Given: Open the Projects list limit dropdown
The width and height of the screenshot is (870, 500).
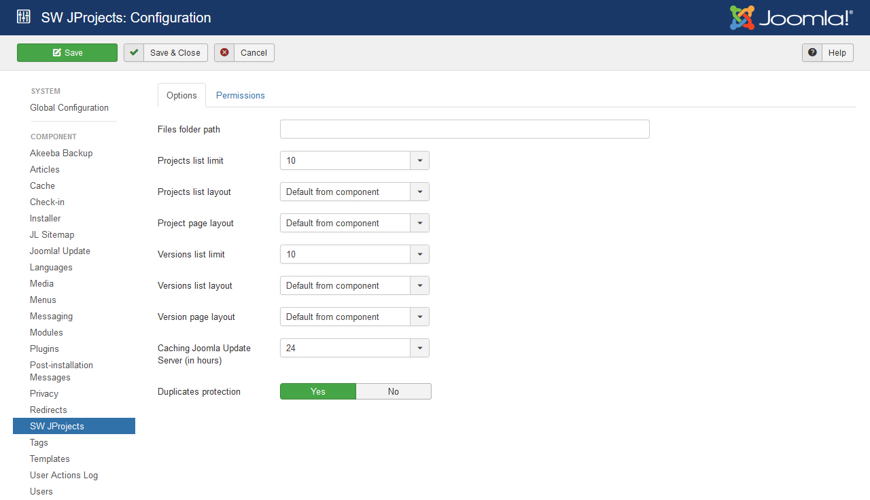Looking at the screenshot, I should 355,160.
